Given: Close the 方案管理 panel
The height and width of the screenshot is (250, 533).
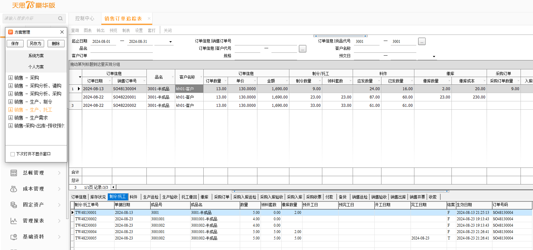Looking at the screenshot, I should [x=62, y=32].
